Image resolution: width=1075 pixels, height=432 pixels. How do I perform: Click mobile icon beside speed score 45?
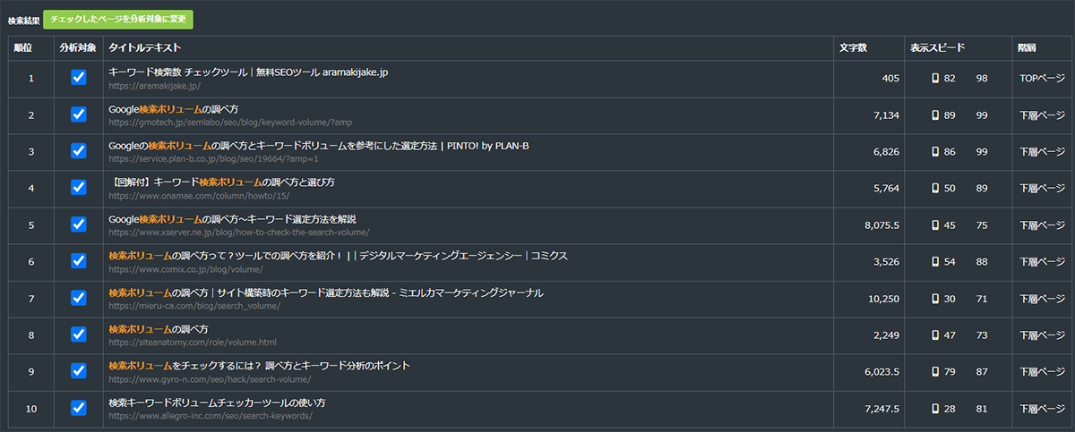935,225
